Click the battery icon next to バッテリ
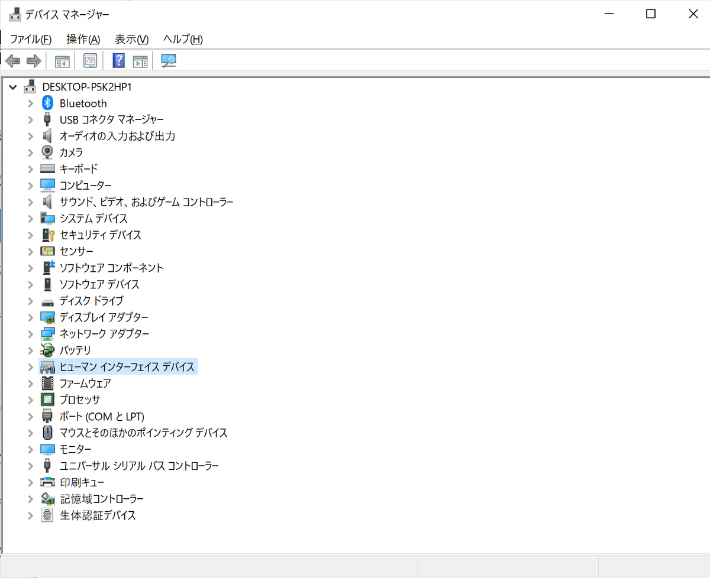The width and height of the screenshot is (710, 578). (48, 350)
